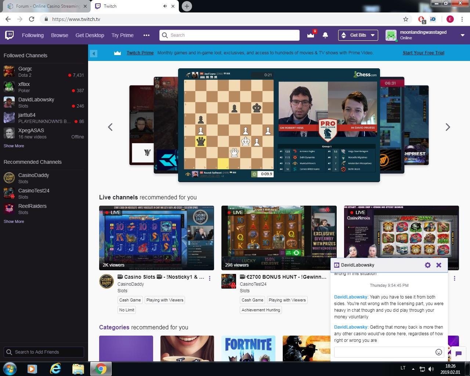Click the Twitch search box
Viewport: 470px width, 376px height.
229,35
